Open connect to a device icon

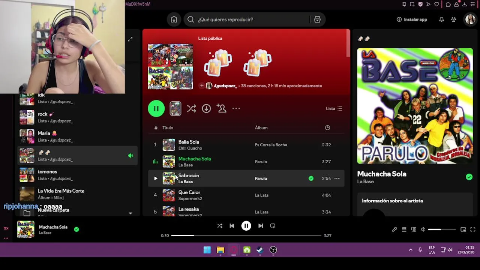(414, 229)
